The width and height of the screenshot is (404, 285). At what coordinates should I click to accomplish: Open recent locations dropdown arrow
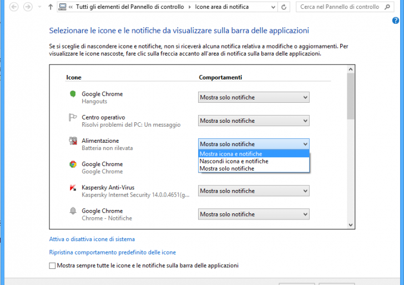40,7
